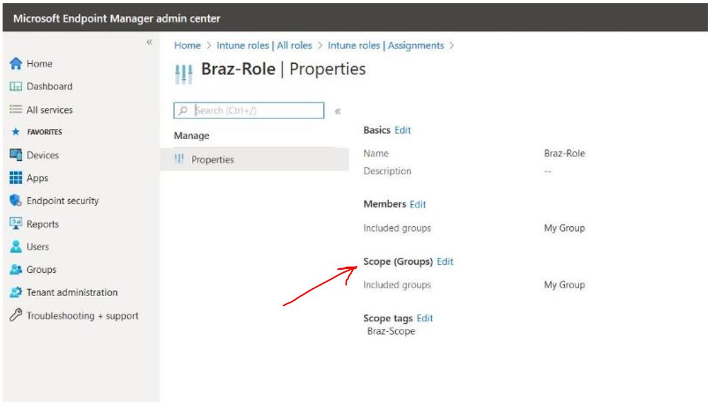
Task: Edit the Members section
Action: [418, 204]
